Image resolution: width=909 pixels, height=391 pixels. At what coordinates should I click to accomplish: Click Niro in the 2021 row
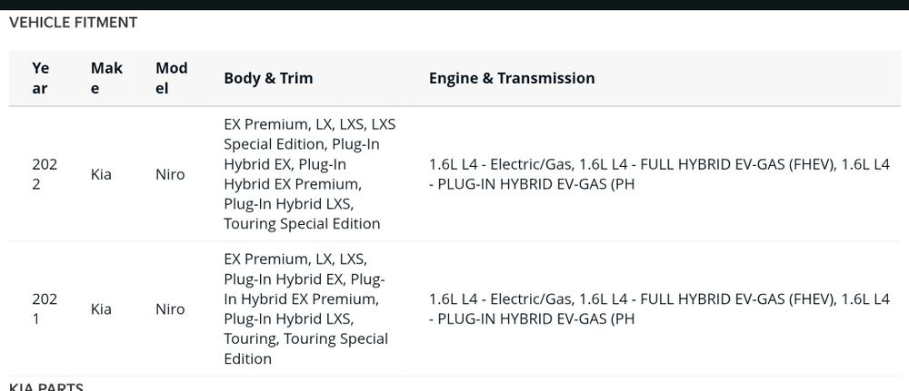click(x=170, y=309)
